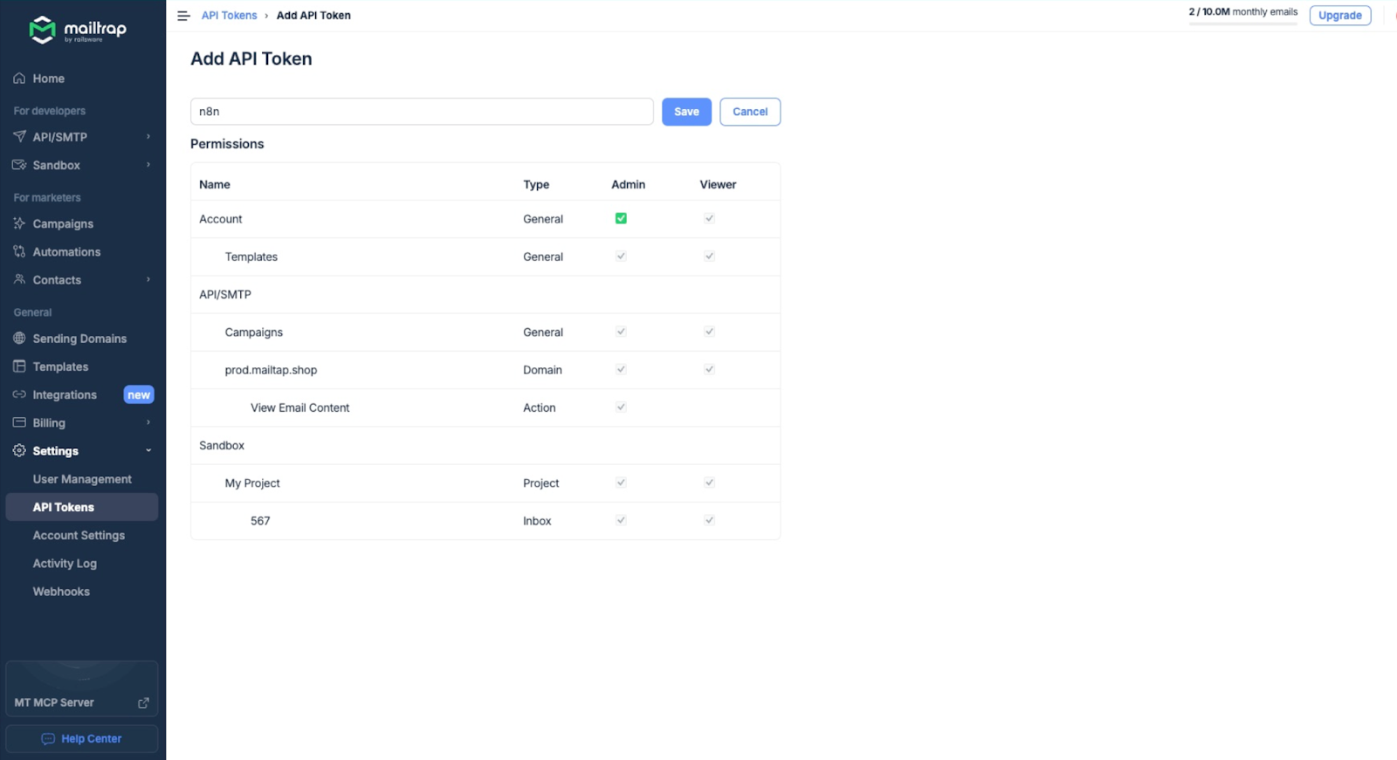Click the monthly emails usage bar

(1242, 23)
